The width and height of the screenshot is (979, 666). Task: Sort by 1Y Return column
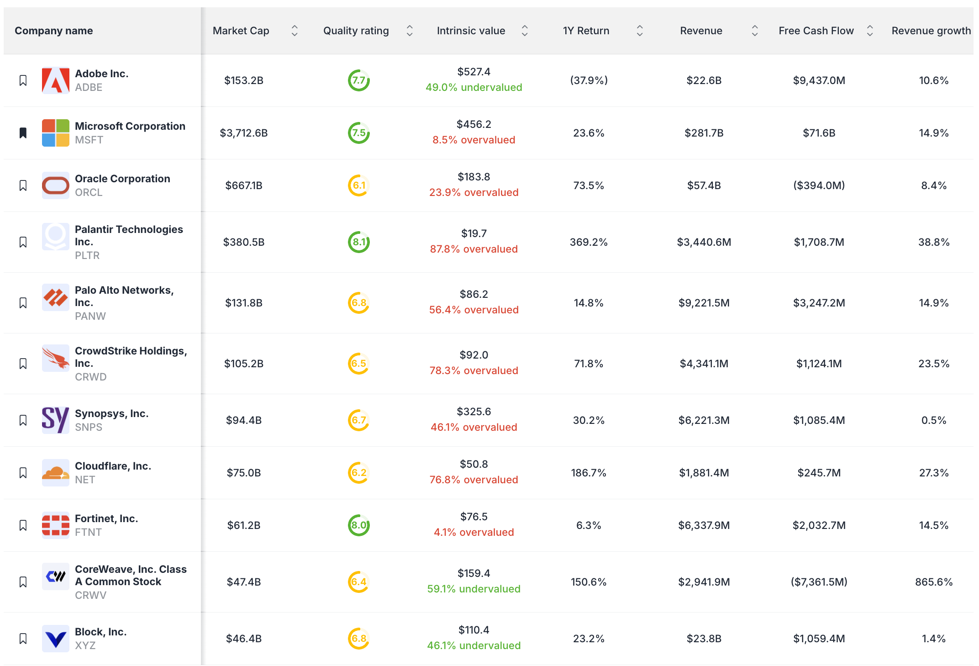point(640,31)
